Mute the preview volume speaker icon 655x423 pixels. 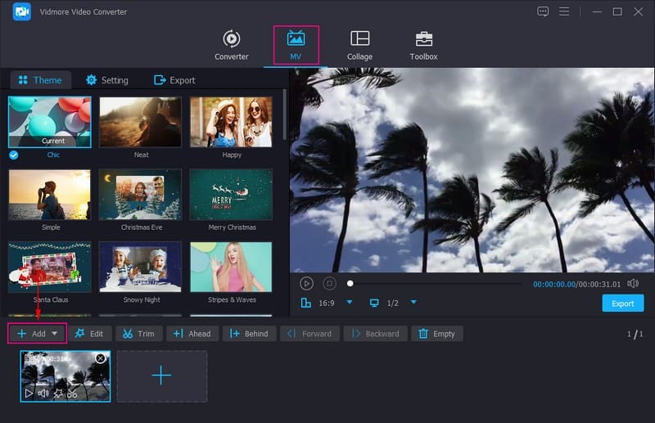pyautogui.click(x=633, y=283)
